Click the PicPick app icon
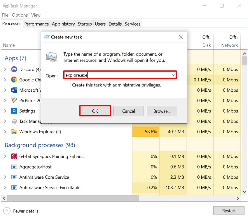 [x=14, y=100]
